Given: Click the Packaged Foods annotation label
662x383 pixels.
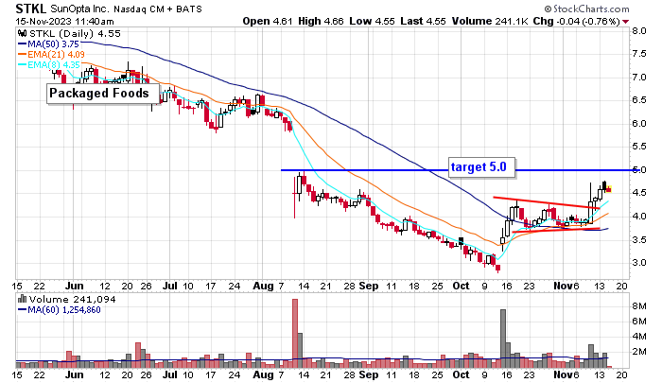Looking at the screenshot, I should (x=103, y=94).
